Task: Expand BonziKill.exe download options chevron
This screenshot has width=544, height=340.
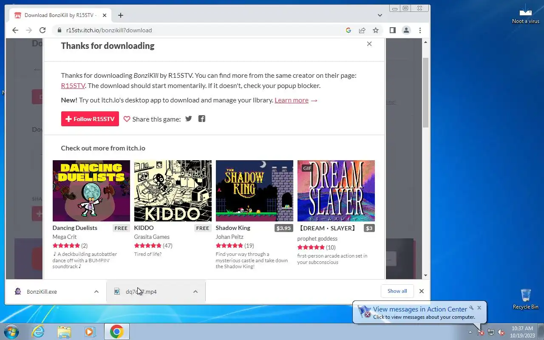Action: coord(96,292)
